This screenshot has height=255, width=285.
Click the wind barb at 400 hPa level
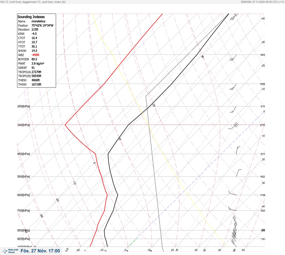pyautogui.click(x=238, y=150)
